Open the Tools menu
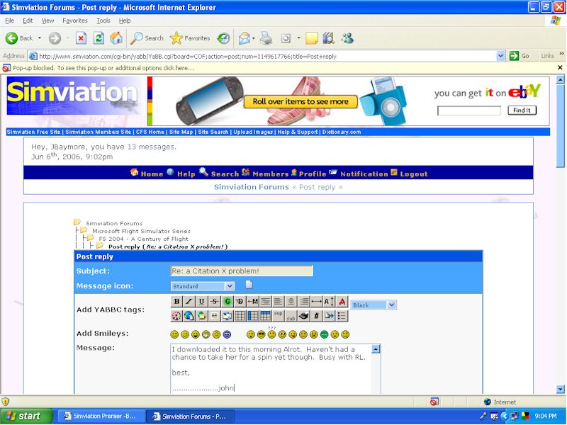 [x=103, y=21]
